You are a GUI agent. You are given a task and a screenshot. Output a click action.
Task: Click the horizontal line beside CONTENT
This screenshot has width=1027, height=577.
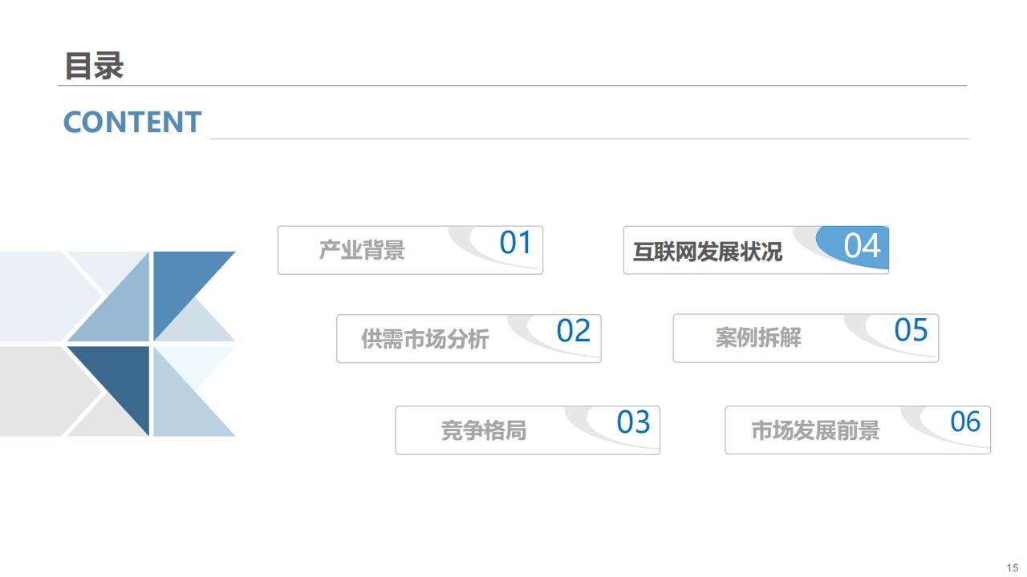point(589,139)
